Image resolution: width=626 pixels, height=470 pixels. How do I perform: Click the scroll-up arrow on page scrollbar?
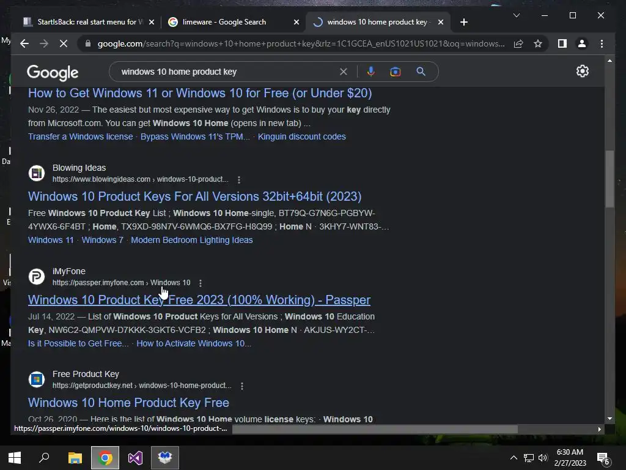[x=609, y=61]
